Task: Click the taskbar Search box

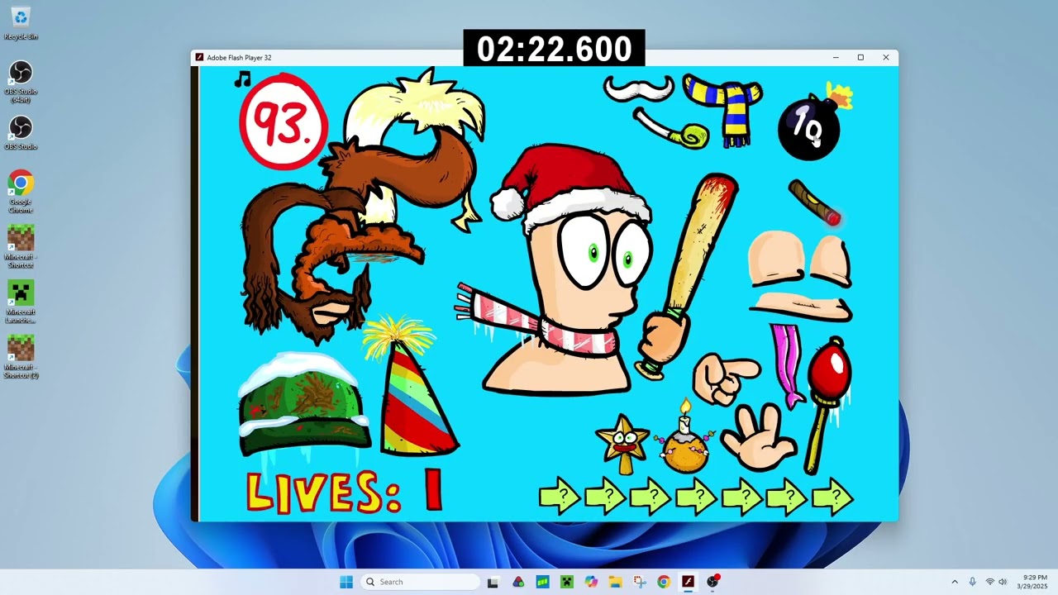Action: pos(420,582)
